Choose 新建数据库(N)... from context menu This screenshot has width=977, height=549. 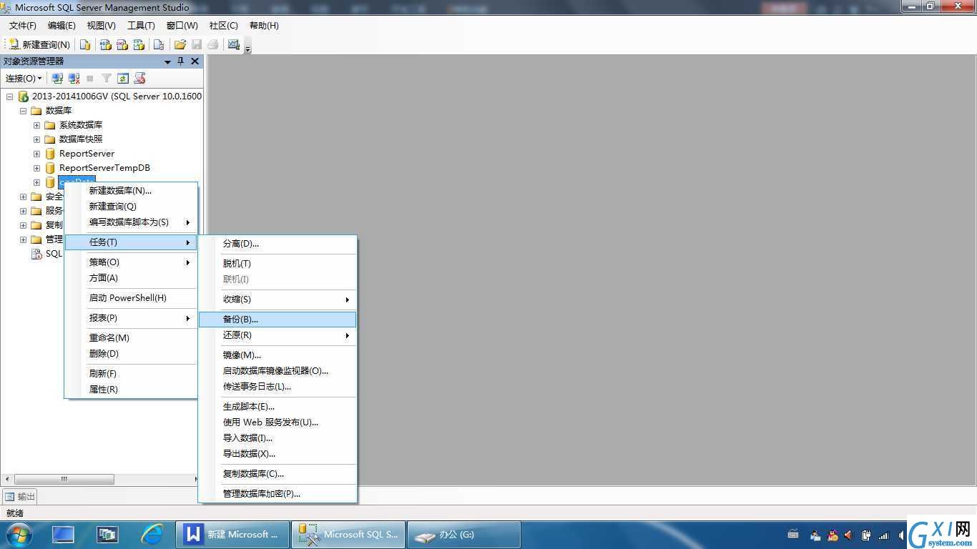[131, 191]
